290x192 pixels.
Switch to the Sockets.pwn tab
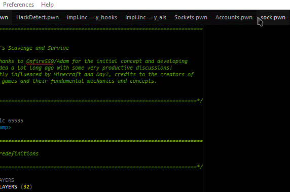coord(191,17)
